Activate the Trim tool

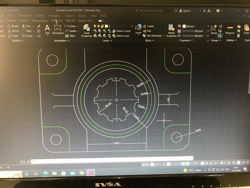26,26
